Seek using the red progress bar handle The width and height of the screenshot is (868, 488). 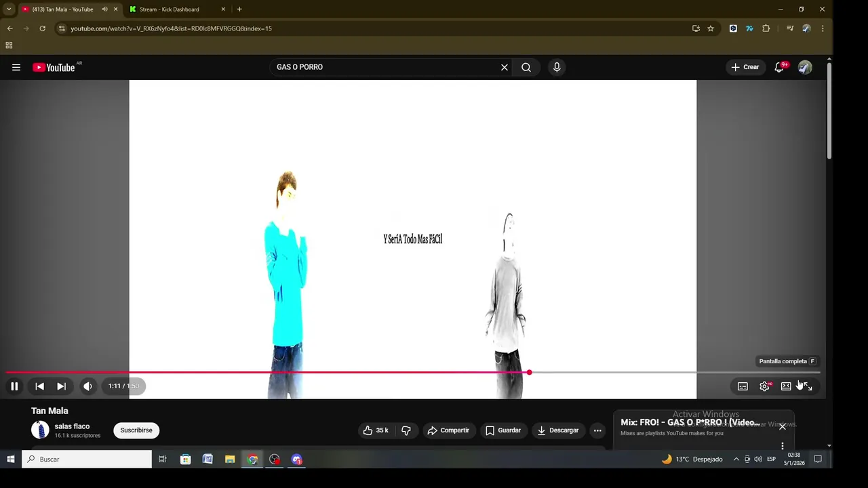coord(529,372)
